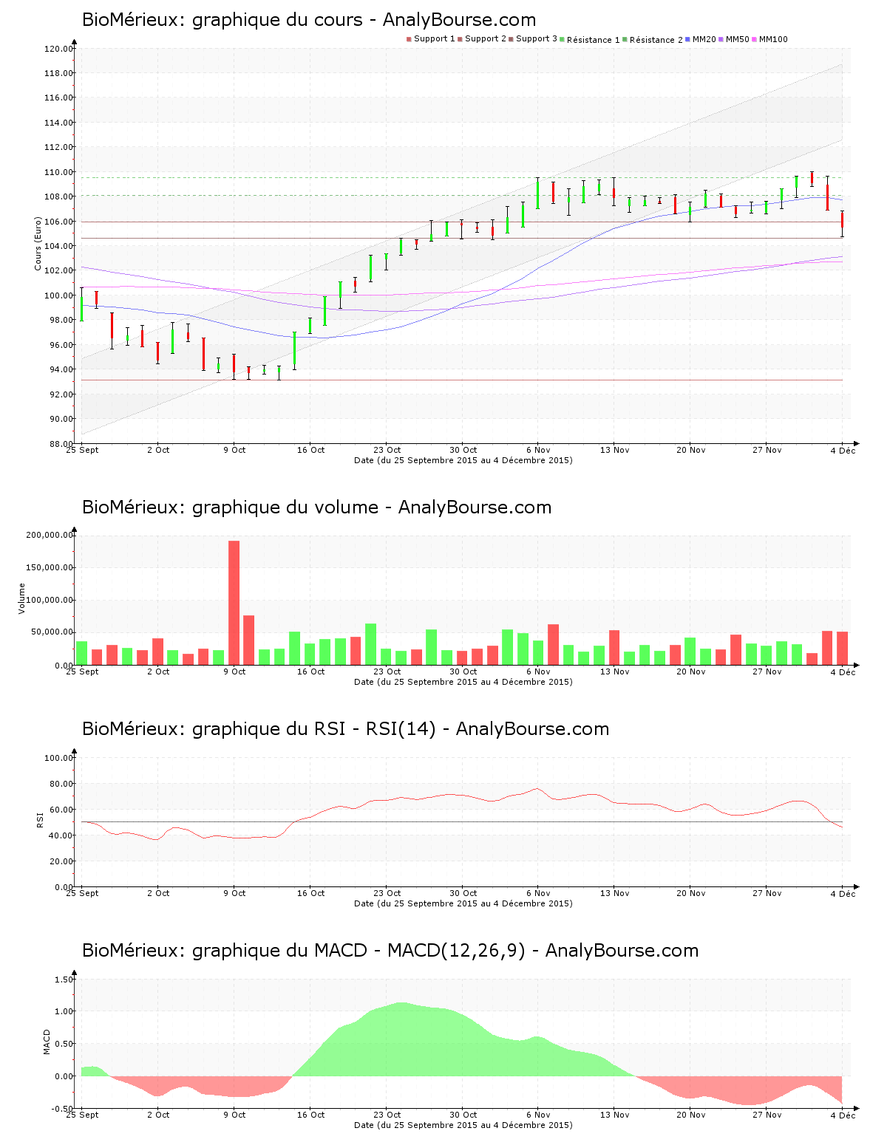Click '13 Nov' date label under MACD chart
Image resolution: width=887 pixels, height=1145 pixels.
pyautogui.click(x=614, y=1115)
